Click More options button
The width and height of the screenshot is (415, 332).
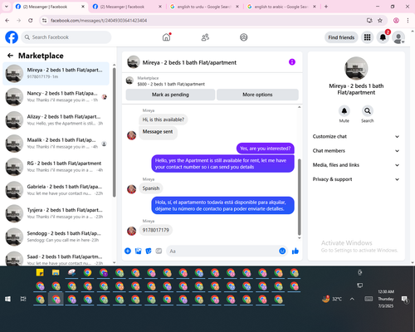coord(257,95)
